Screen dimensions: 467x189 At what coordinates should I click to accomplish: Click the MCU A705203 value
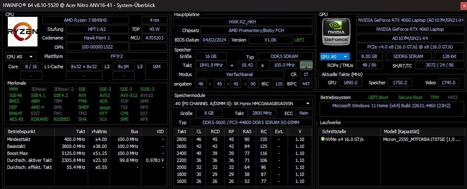[154, 38]
